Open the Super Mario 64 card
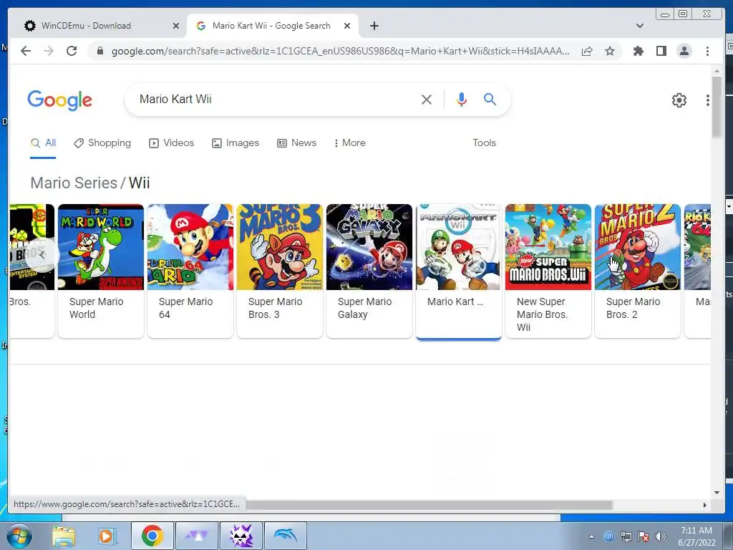The width and height of the screenshot is (733, 550). (190, 271)
